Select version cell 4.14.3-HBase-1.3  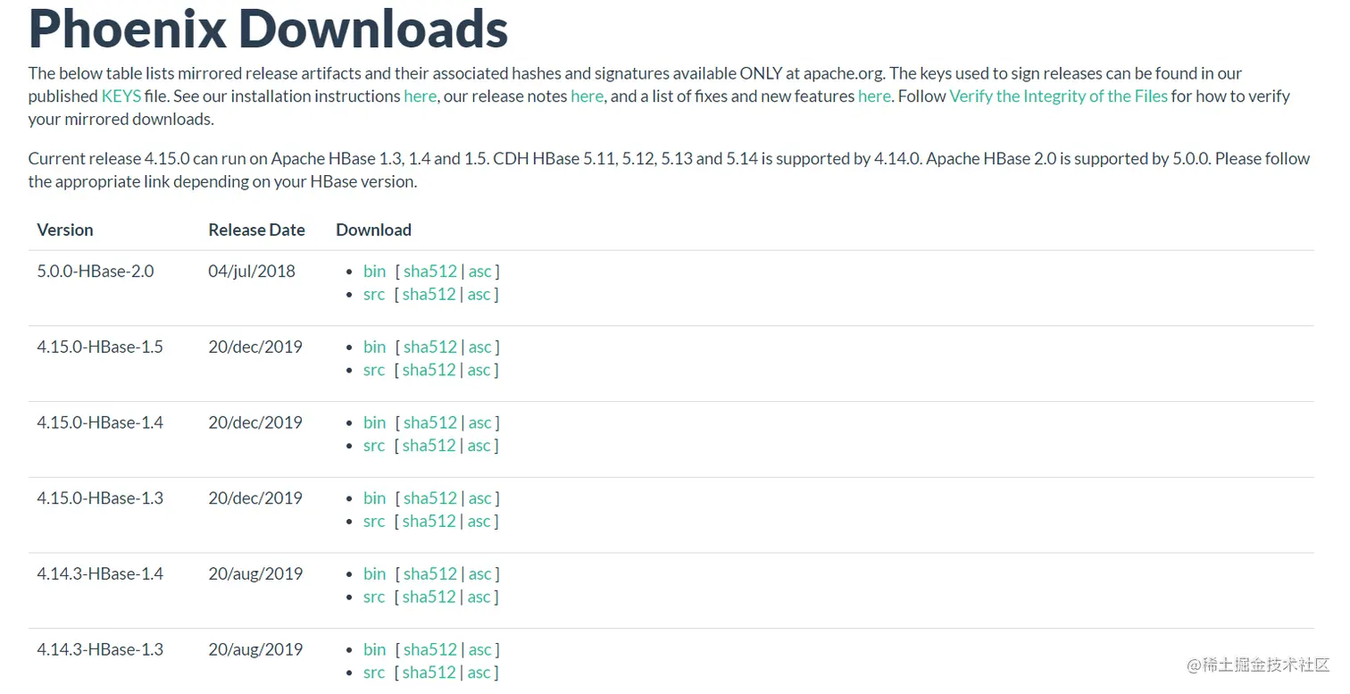(x=100, y=650)
